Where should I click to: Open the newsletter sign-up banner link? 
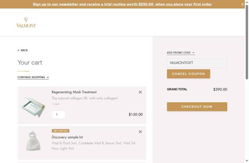tap(122, 4)
